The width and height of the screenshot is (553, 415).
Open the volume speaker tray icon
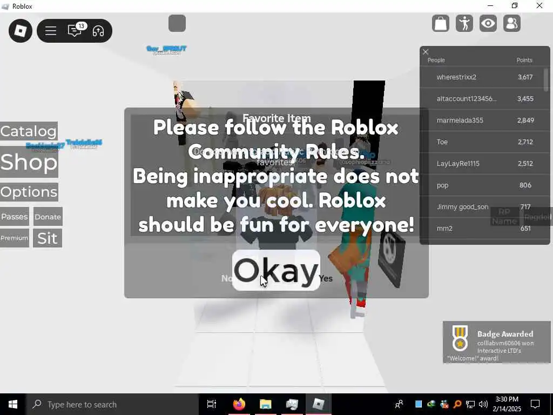pos(483,404)
